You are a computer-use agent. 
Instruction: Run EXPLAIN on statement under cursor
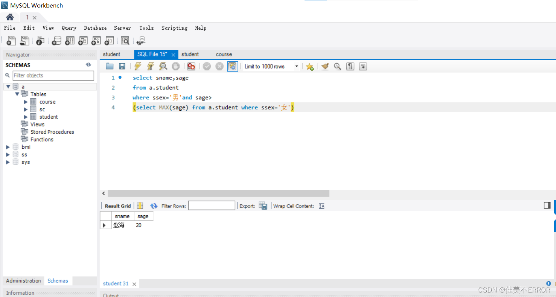163,66
